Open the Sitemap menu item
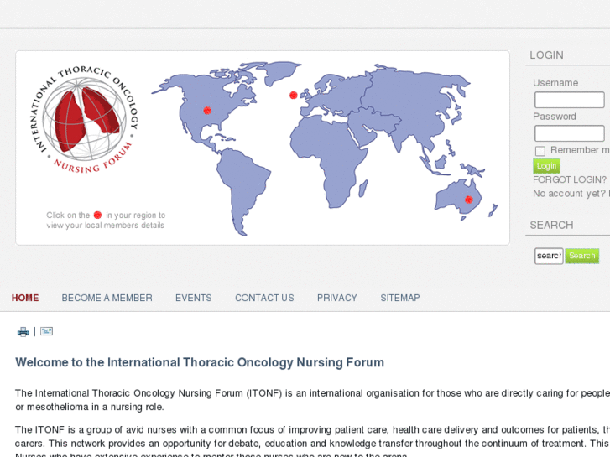This screenshot has width=610, height=457. [x=400, y=298]
